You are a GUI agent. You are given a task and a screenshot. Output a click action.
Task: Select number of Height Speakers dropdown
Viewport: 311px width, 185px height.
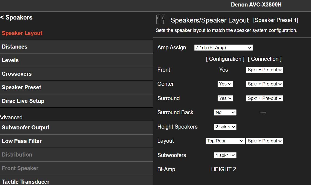click(225, 127)
